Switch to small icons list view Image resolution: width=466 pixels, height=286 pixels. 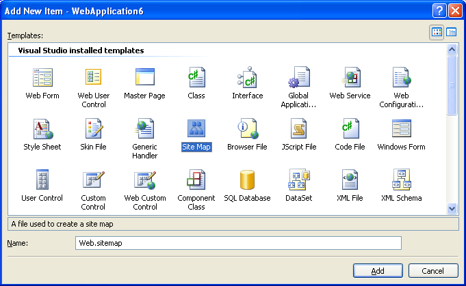(x=452, y=32)
